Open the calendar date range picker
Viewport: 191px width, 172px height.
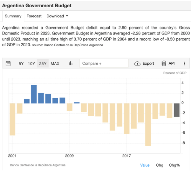click(x=8, y=63)
